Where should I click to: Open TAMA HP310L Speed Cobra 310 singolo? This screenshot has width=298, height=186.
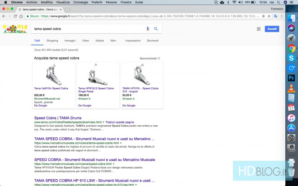pyautogui.click(x=140, y=90)
